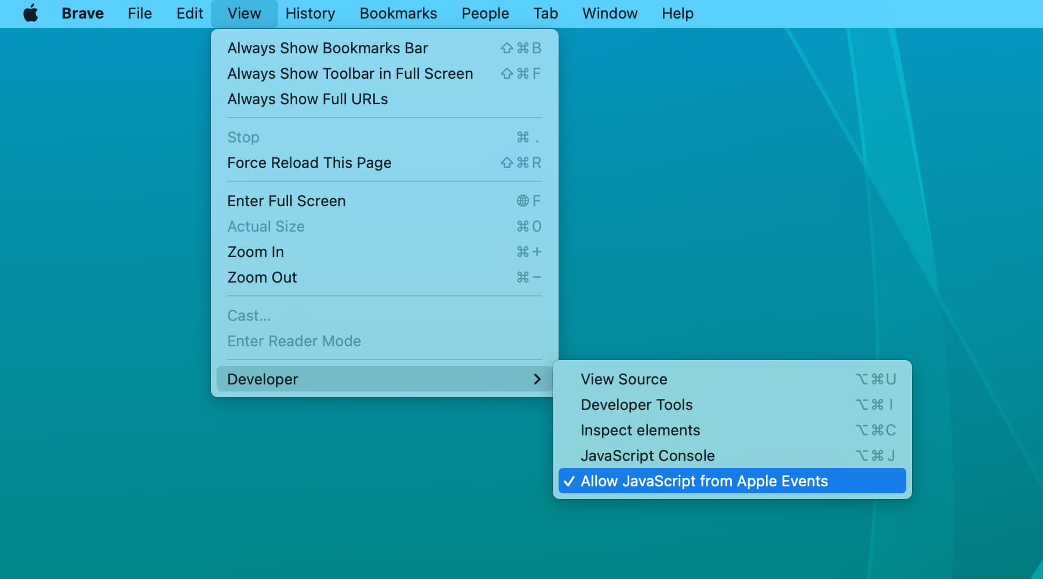
Task: Choose Force Reload This Page
Action: point(309,163)
